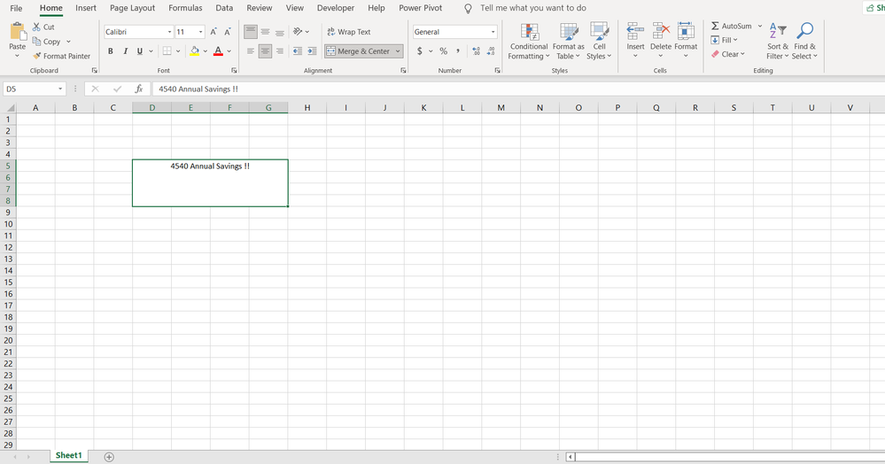The height and width of the screenshot is (464, 885).
Task: Add a new sheet with plus button
Action: (x=109, y=457)
